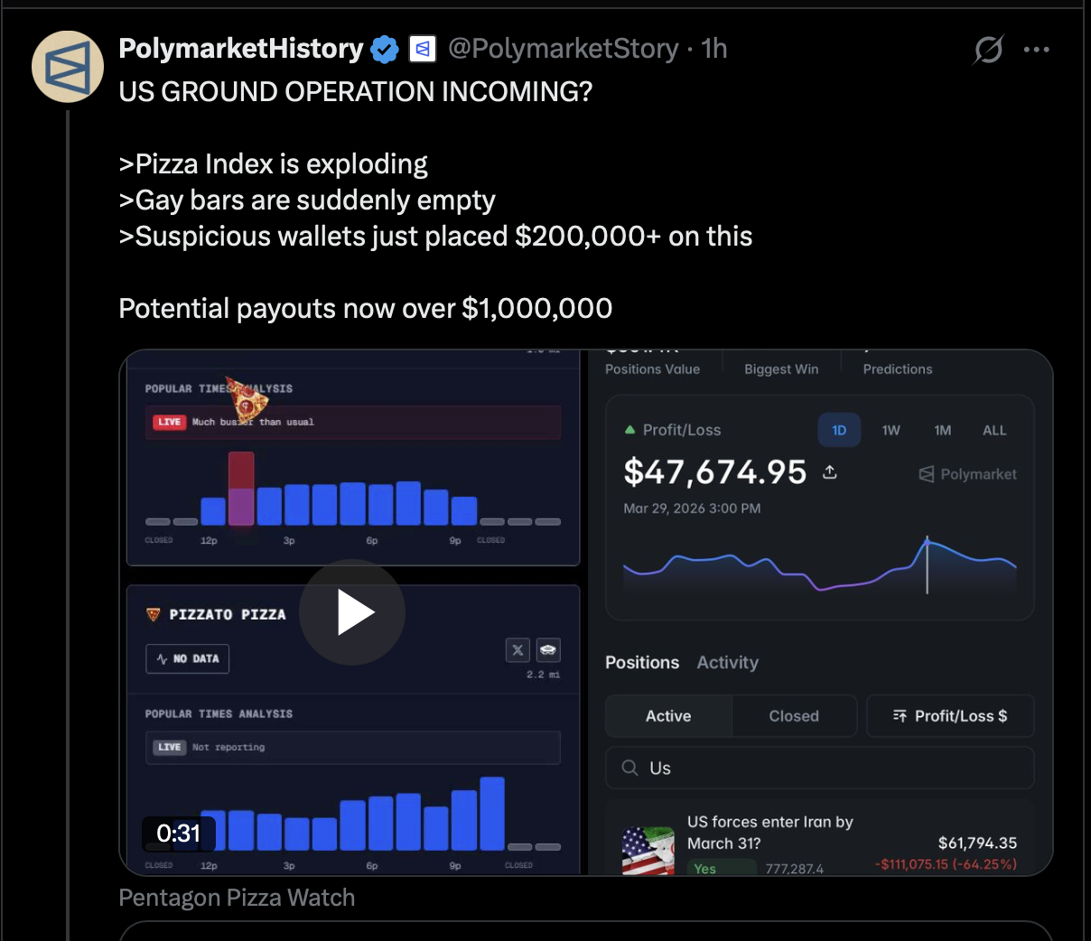Click the Polymarket affiliate badge icon
Screen dimensions: 1091x941
point(423,49)
